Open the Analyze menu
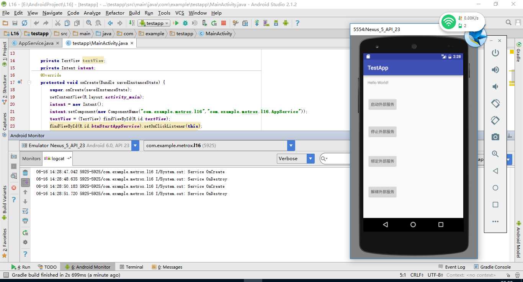 tap(92, 13)
